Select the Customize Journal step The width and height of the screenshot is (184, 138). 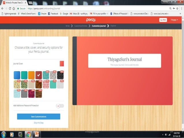pos(99,26)
